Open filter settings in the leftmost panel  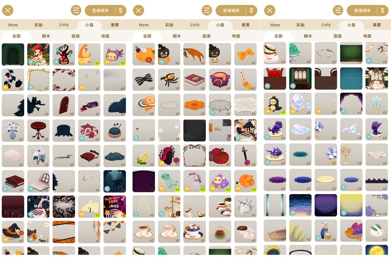coord(76,11)
